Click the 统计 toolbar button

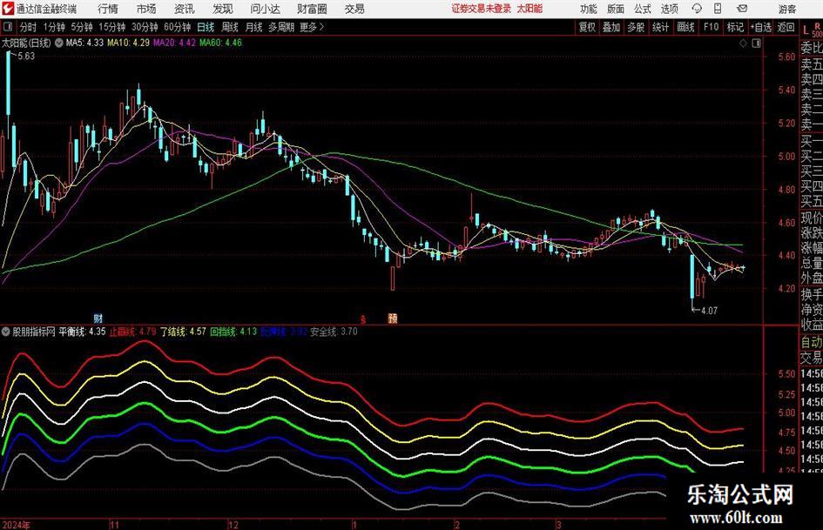pos(660,27)
